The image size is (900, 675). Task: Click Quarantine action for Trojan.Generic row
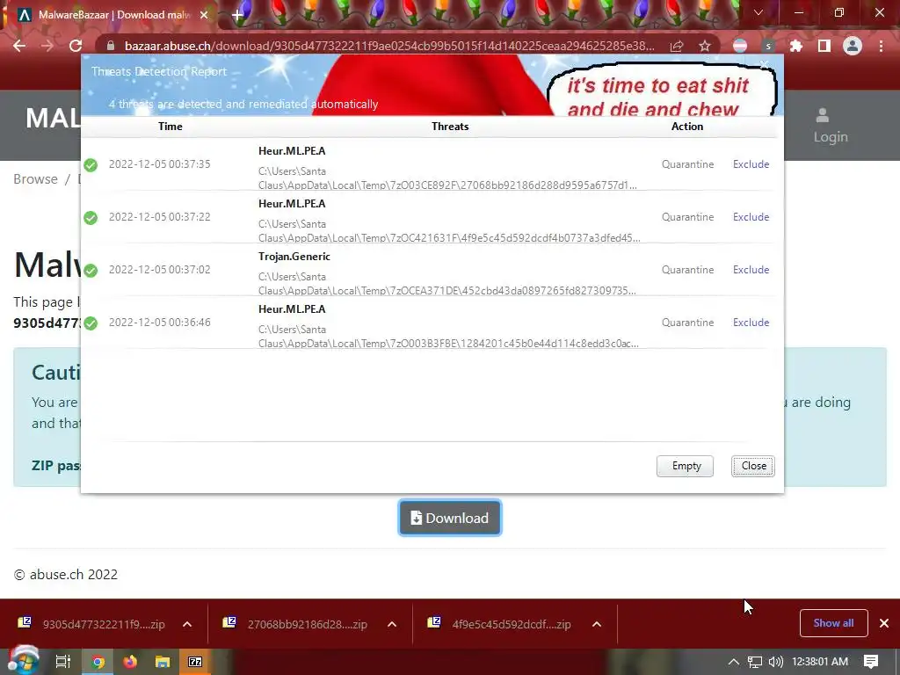[x=687, y=270]
